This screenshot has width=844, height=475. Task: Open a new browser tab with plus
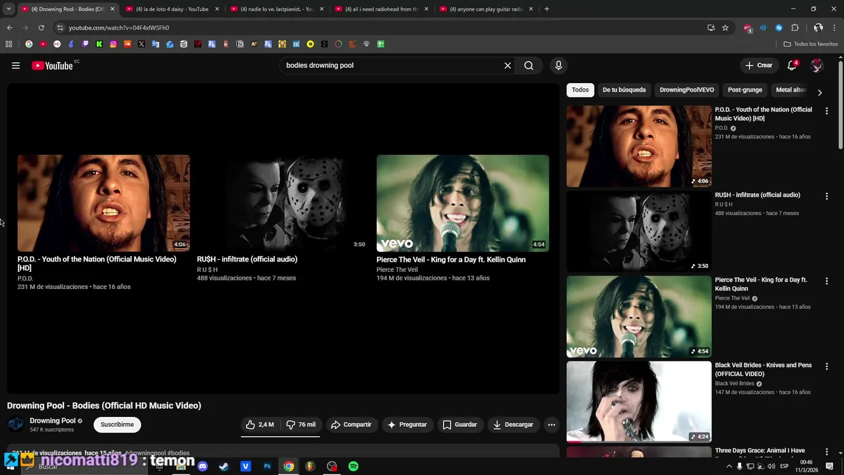point(547,9)
